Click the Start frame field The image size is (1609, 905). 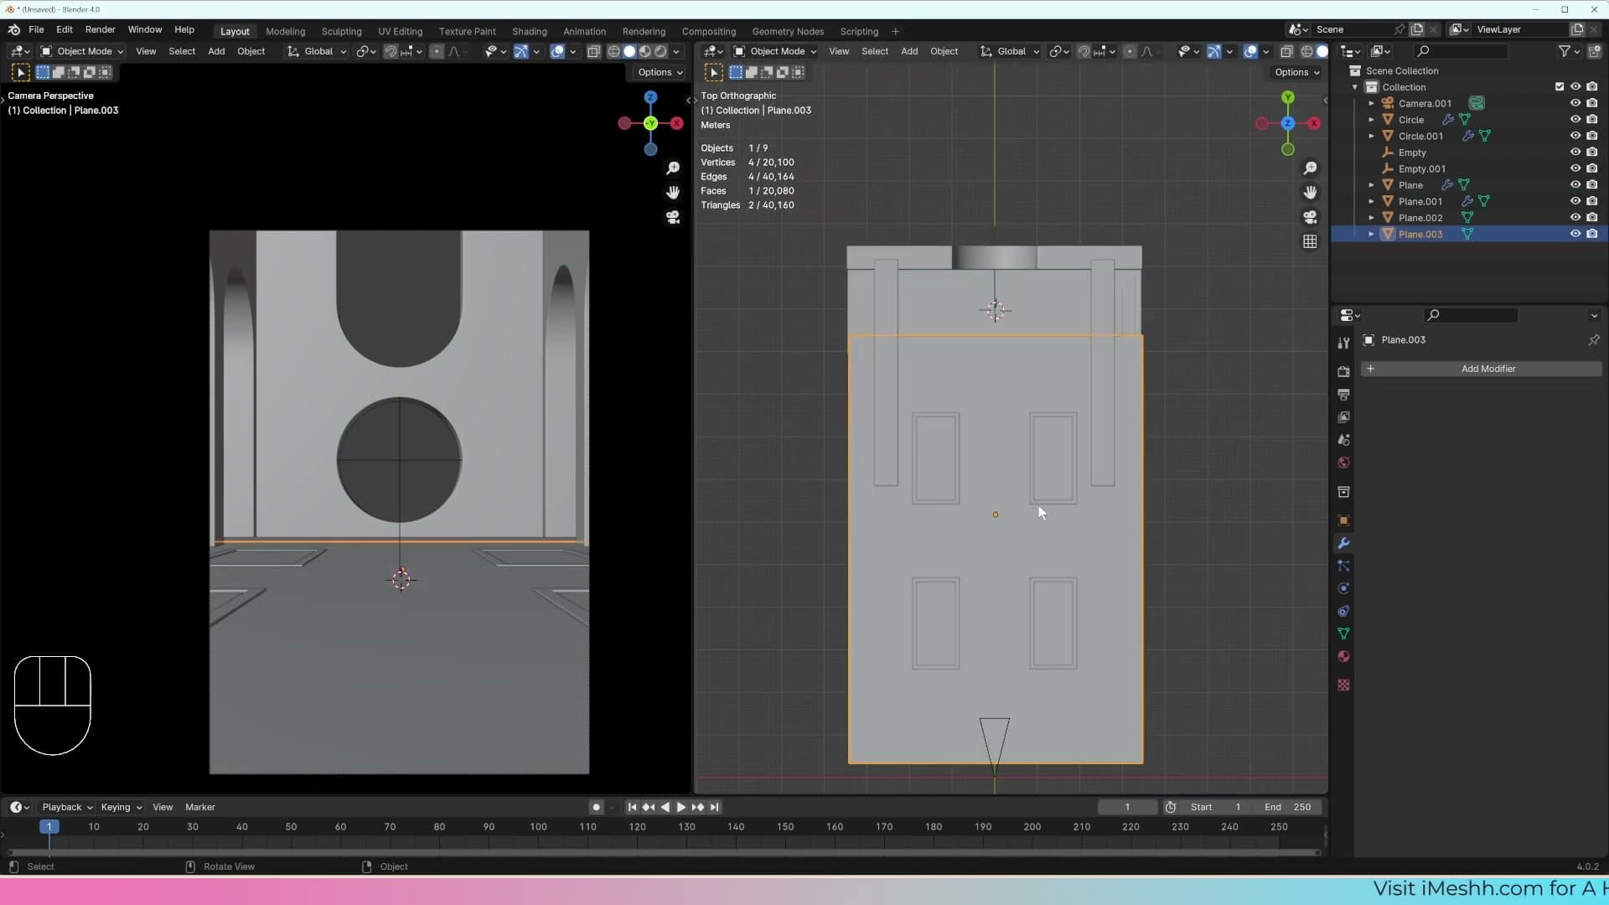pos(1216,807)
